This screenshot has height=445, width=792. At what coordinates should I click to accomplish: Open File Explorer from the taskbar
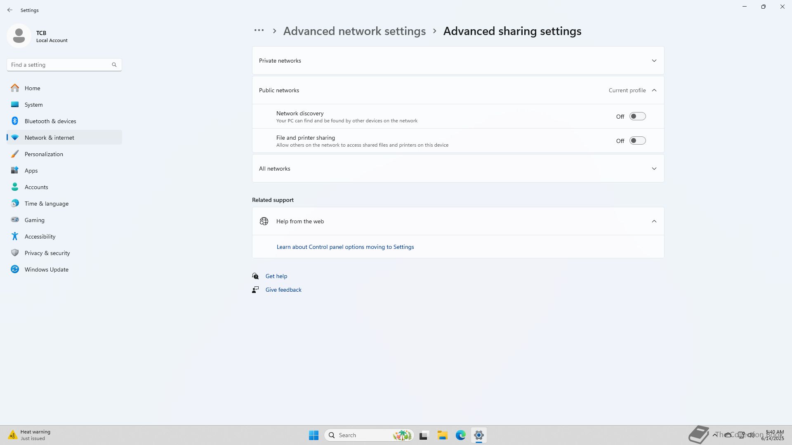point(442,435)
